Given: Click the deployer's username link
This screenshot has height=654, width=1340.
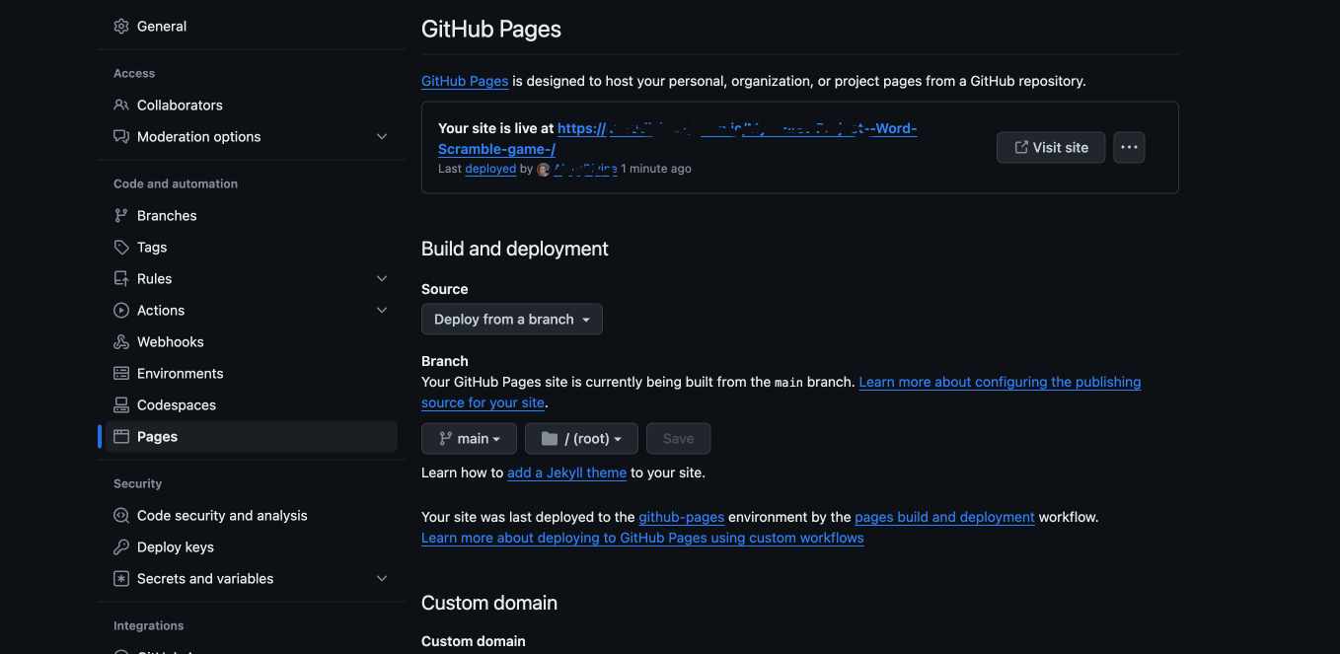Looking at the screenshot, I should pos(585,170).
